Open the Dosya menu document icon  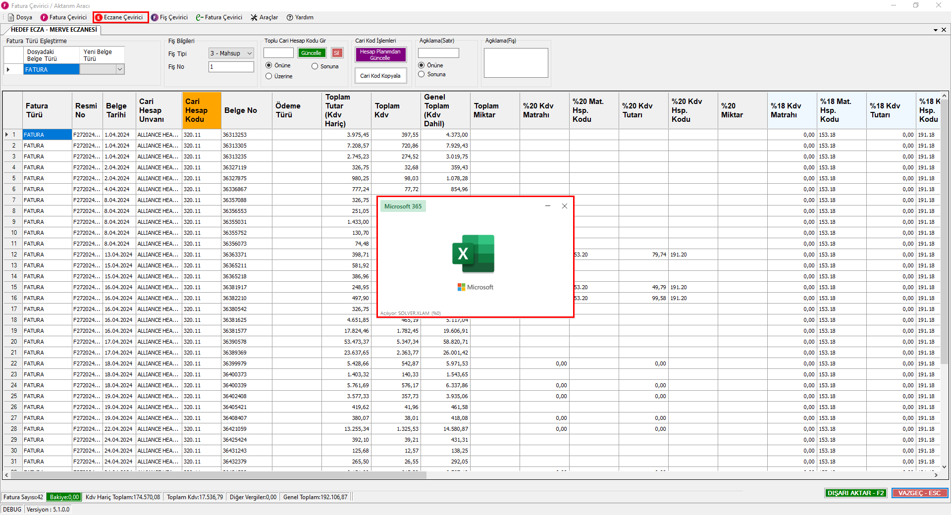[x=11, y=17]
